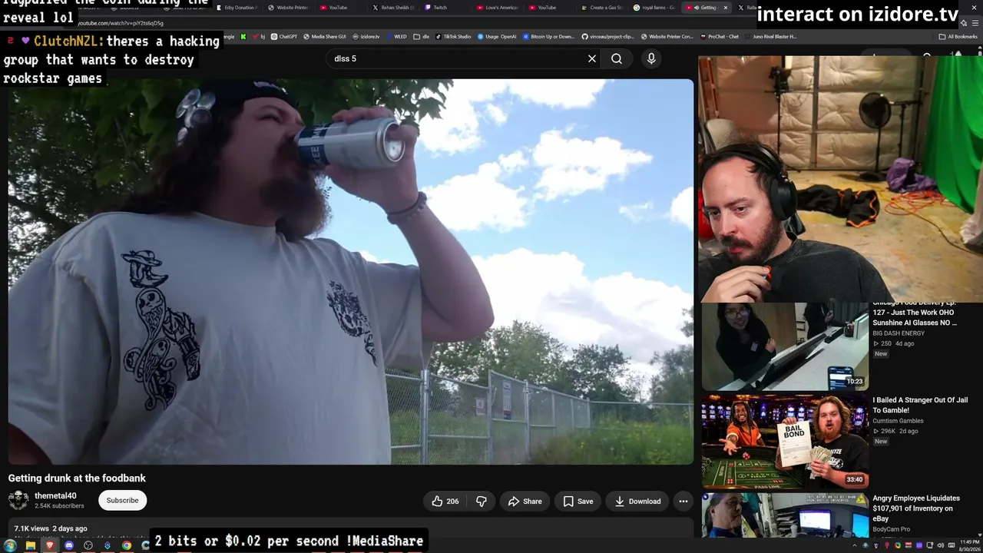This screenshot has height=553, width=983.
Task: Click the title 'I Bailed A Stranger Out Of Jail To Gamble!'
Action: (x=920, y=406)
